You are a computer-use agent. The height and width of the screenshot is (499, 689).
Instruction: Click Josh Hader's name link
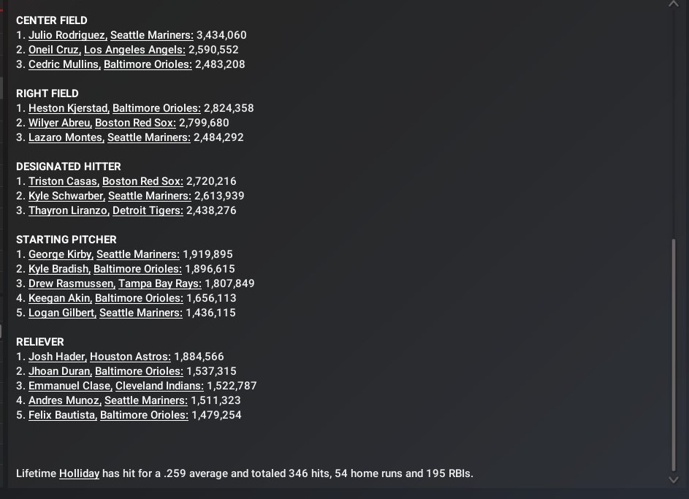(57, 357)
